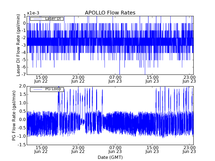215x161 pixels.
Task: Click the "1.5" tick on PG axis
Action: (x=23, y=94)
